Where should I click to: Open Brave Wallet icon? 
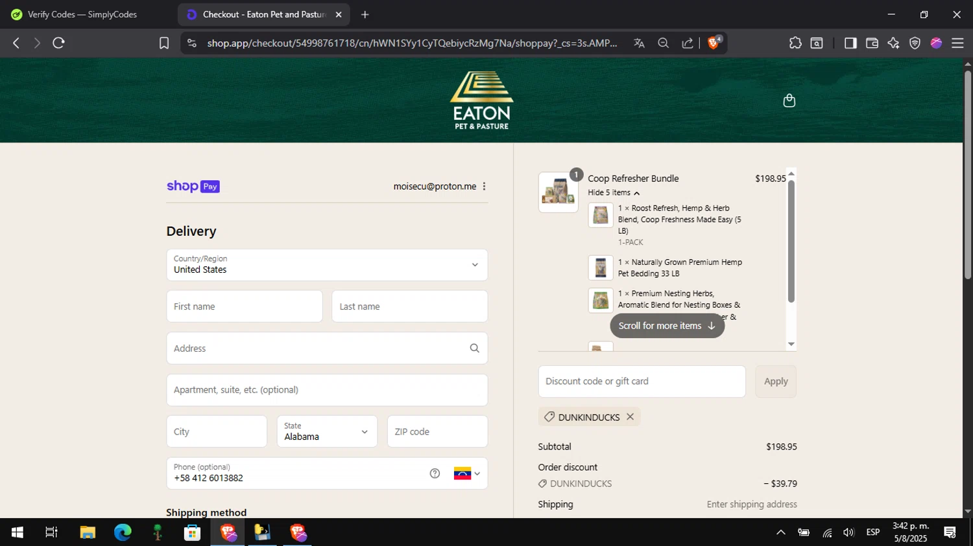[x=872, y=43]
